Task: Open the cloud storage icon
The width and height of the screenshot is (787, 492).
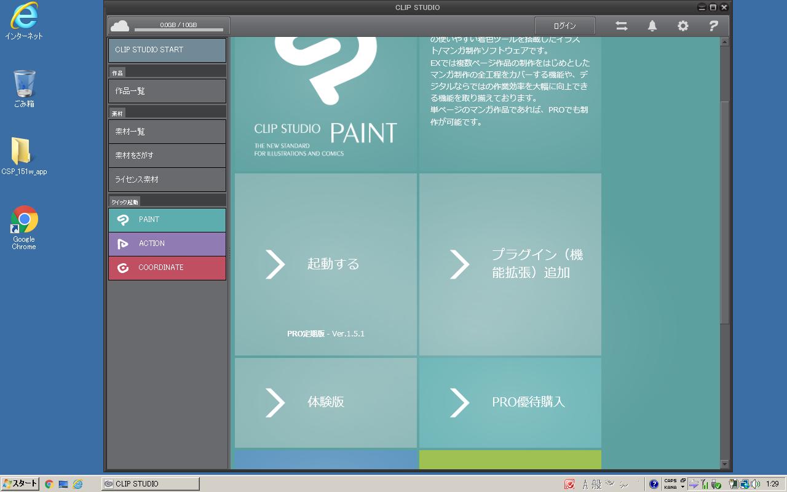Action: tap(120, 26)
